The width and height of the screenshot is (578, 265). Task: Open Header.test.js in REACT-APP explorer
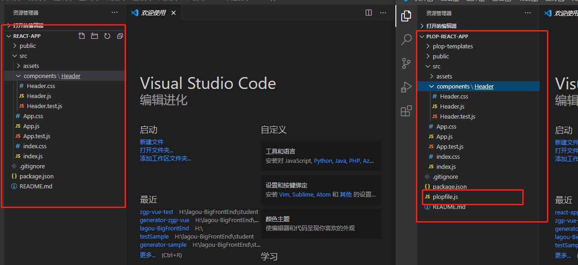44,106
